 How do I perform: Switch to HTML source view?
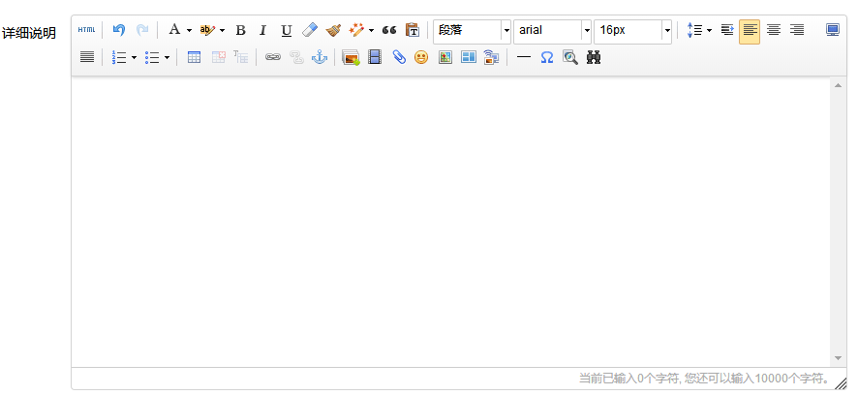click(86, 30)
